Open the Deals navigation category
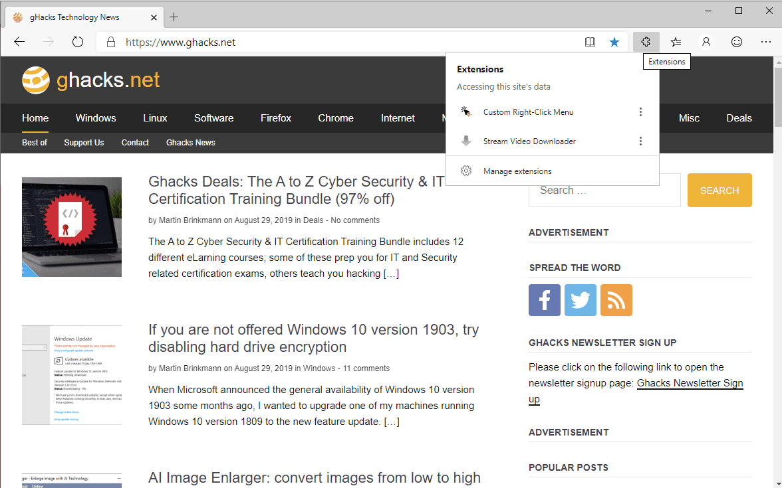 tap(739, 118)
